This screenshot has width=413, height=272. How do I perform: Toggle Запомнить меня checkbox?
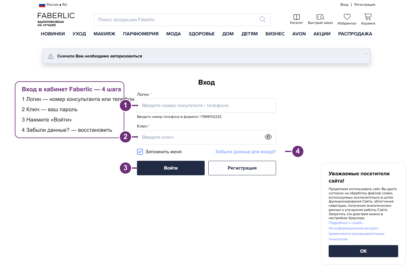pyautogui.click(x=140, y=152)
